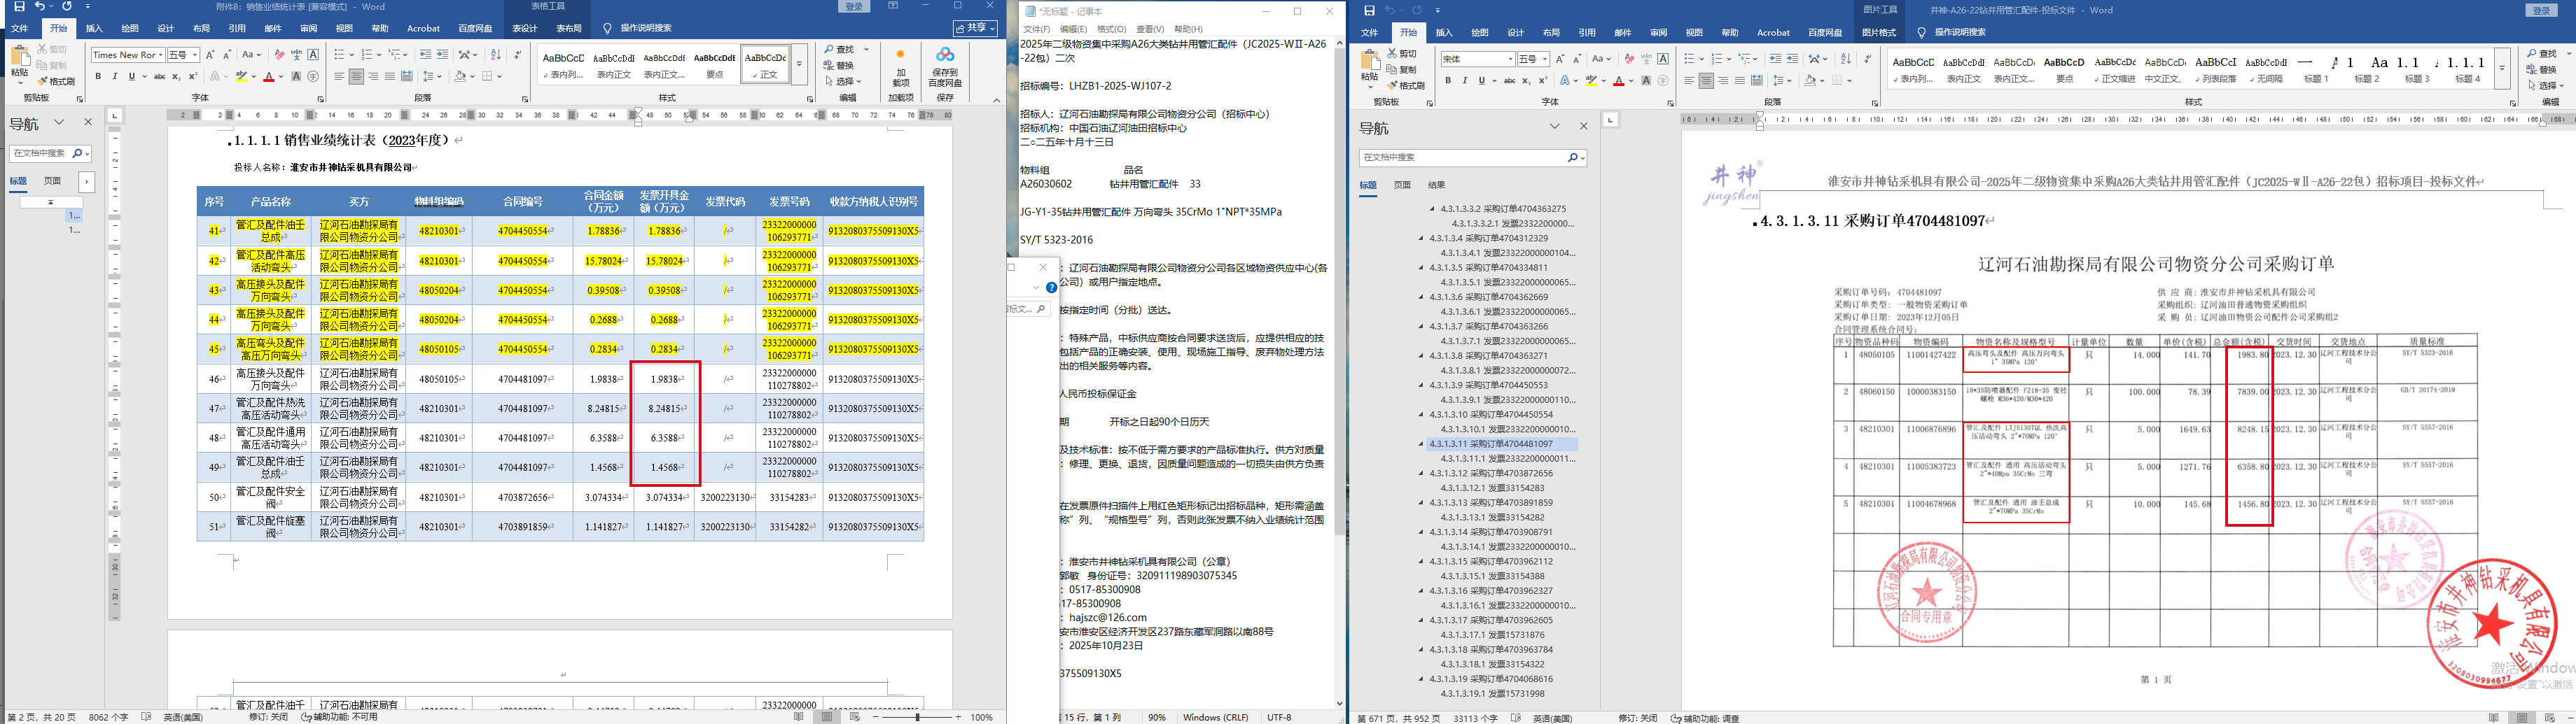2576x724 pixels.
Task: Click 加载项 add-ins button in left Word
Action: (x=900, y=67)
